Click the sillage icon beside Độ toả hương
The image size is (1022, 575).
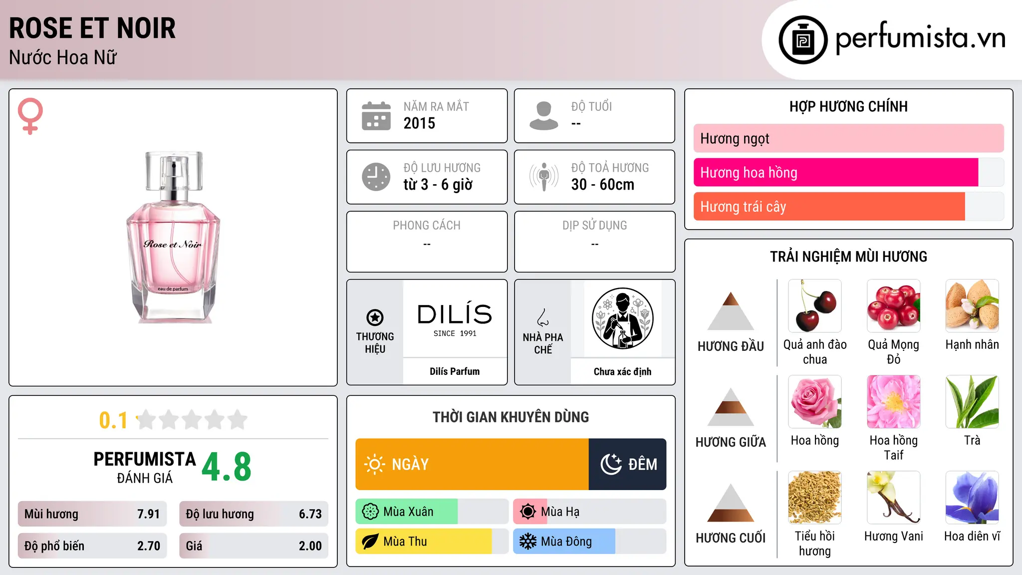(543, 177)
